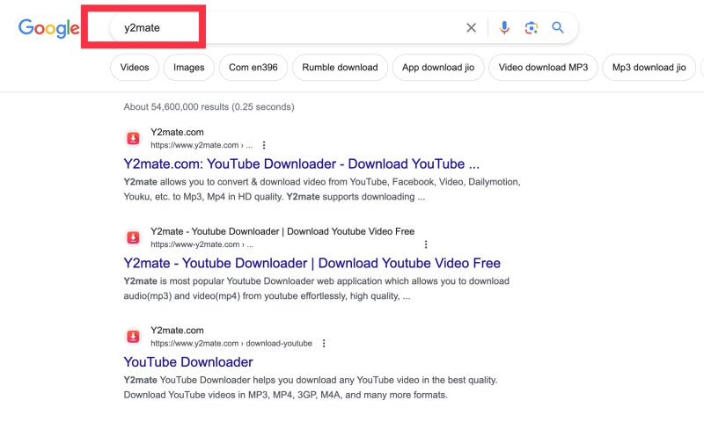
Task: Apply the Rumble download suggestion chip
Action: coord(340,68)
